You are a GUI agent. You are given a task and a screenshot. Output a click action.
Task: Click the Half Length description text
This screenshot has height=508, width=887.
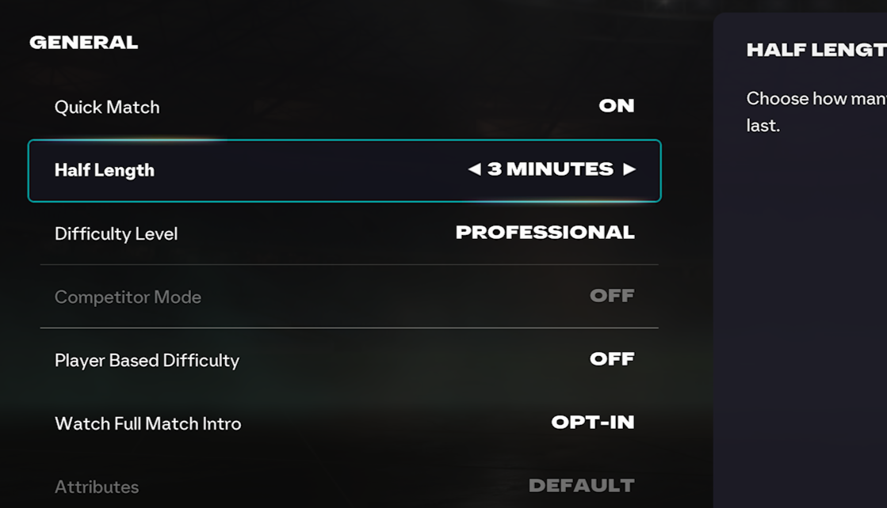(816, 112)
